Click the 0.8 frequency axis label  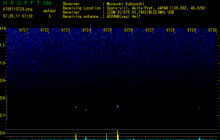coord(2,98)
